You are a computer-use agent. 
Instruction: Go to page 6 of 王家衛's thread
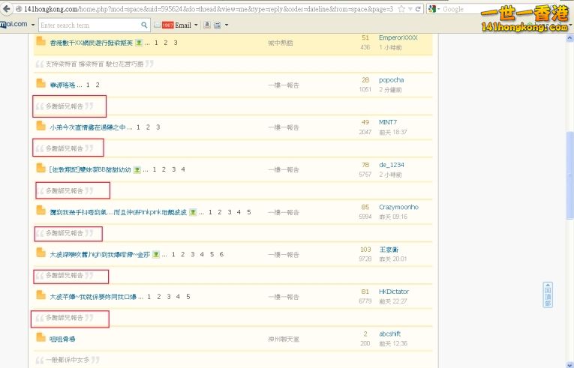click(221, 254)
